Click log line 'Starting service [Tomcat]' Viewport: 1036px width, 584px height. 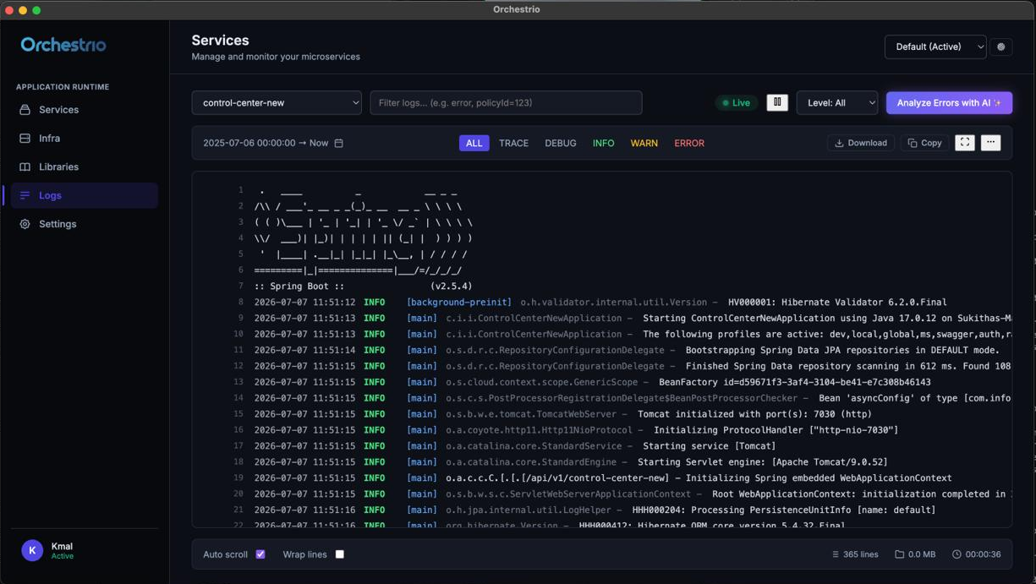(515, 446)
